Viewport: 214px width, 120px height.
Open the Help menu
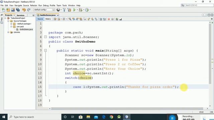tap(78, 5)
